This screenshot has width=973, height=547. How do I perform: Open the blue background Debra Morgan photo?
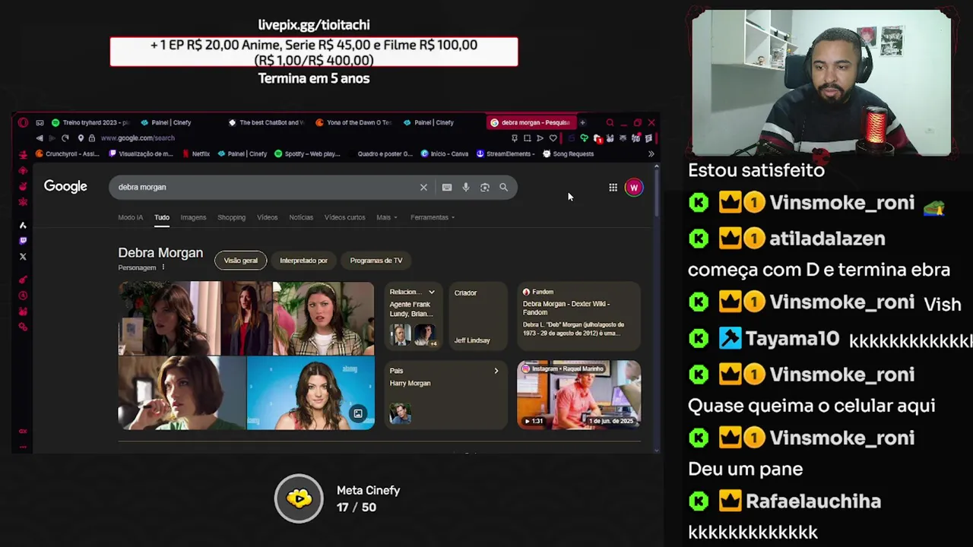click(310, 394)
